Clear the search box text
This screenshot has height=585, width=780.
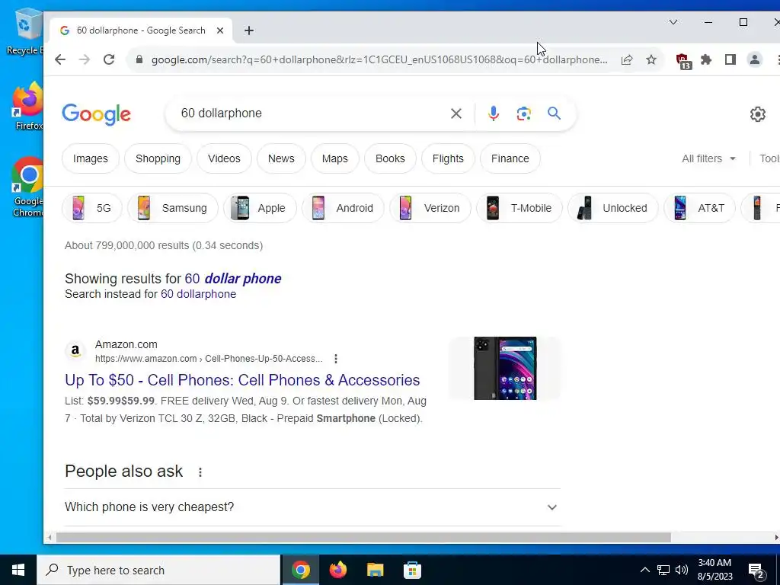456,113
